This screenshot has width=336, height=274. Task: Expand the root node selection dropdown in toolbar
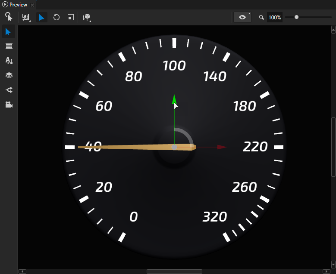coord(26,18)
